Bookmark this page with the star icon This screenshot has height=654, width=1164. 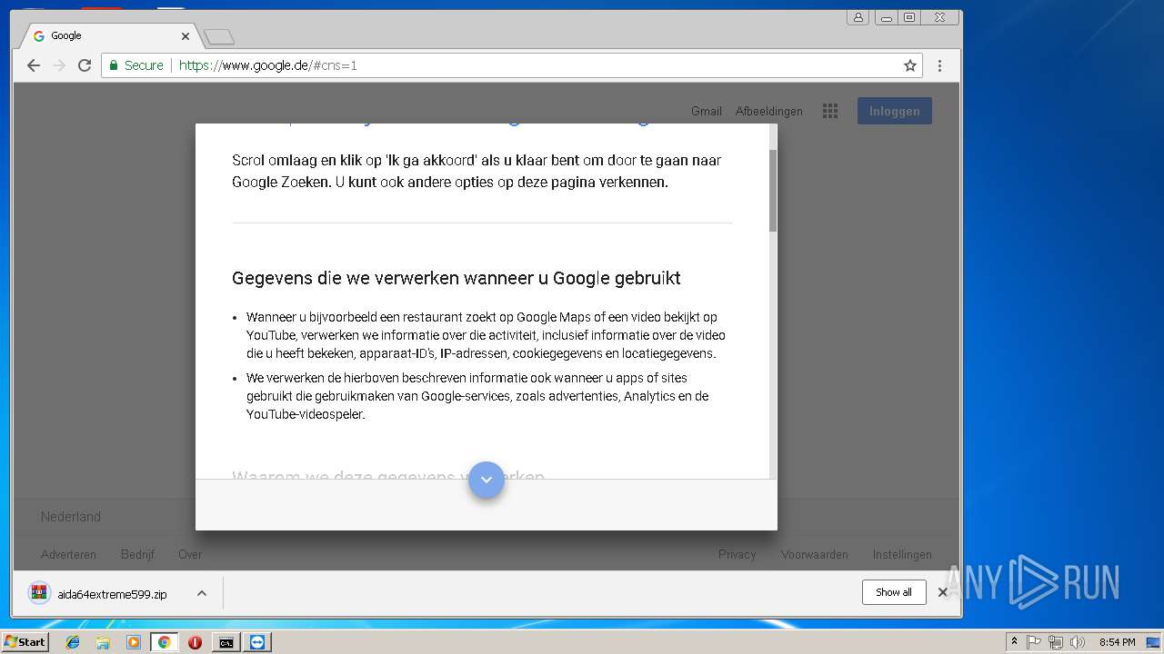909,65
